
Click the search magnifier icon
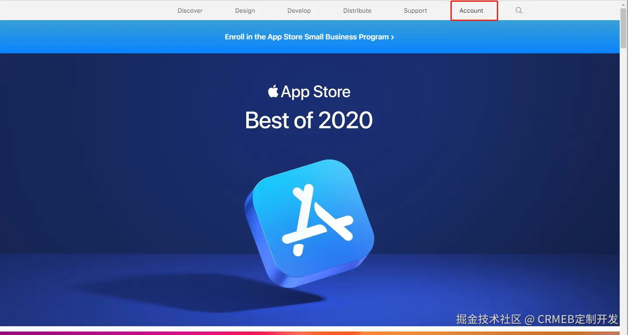pyautogui.click(x=519, y=10)
